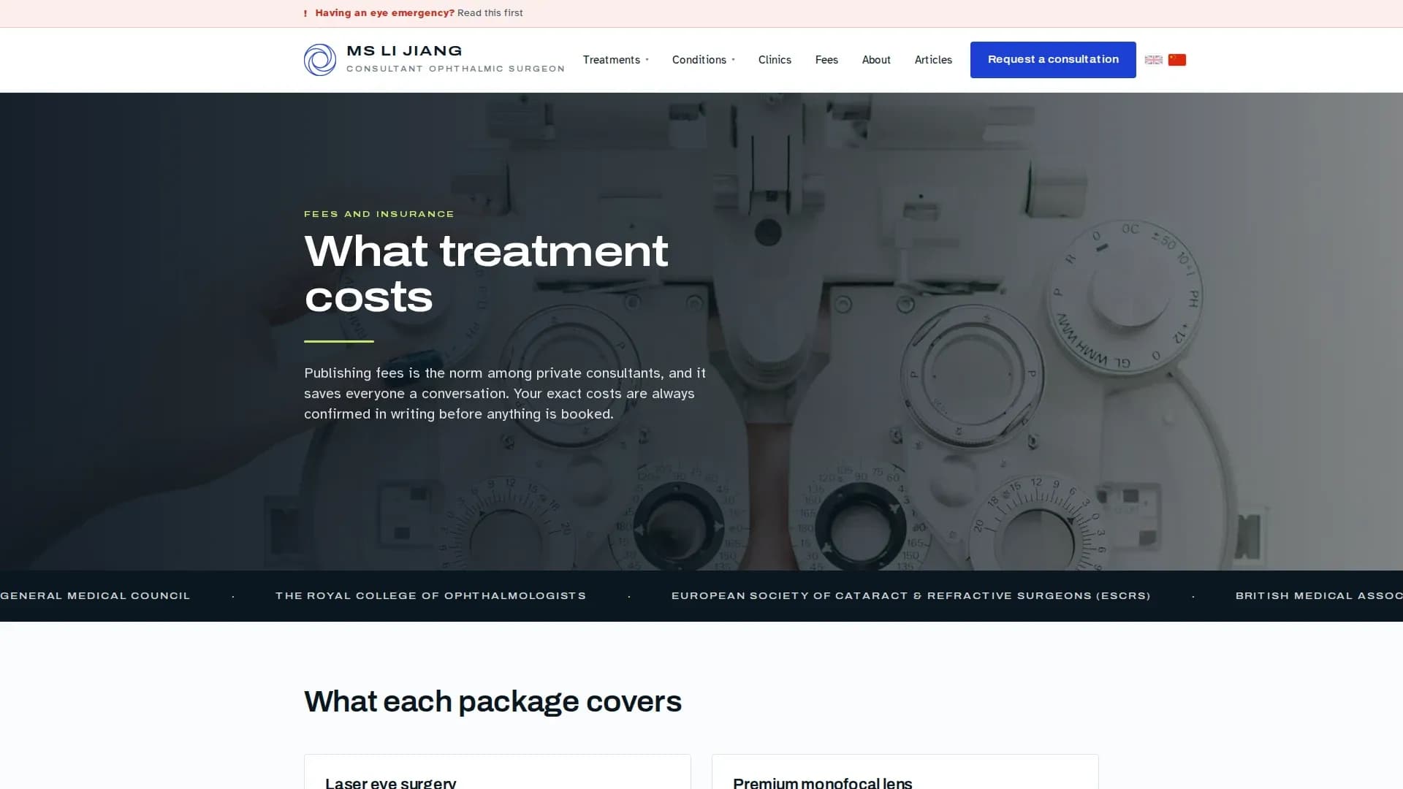The width and height of the screenshot is (1403, 789).
Task: Click the red emergency exclamation icon
Action: click(x=305, y=13)
